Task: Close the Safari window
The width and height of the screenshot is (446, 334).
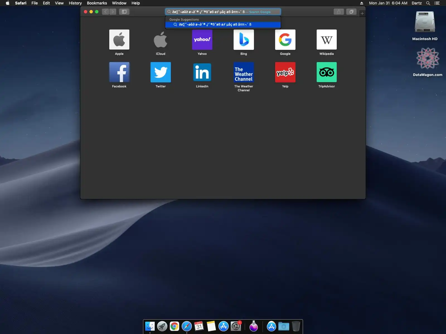Action: [x=86, y=12]
